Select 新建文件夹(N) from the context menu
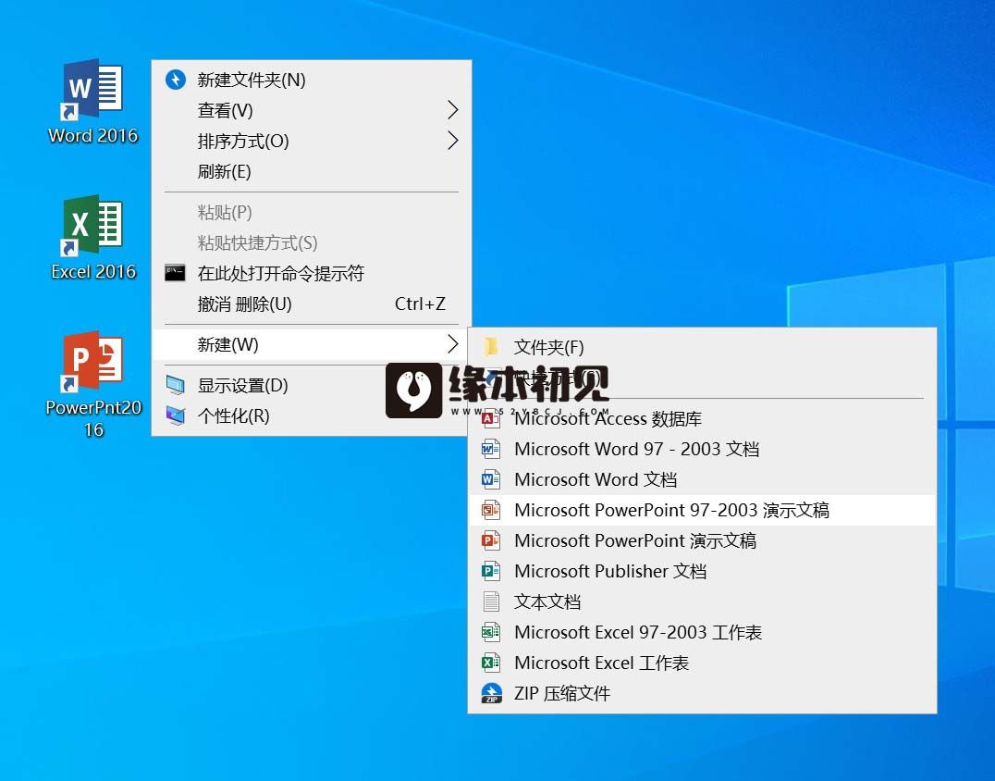The height and width of the screenshot is (781, 995). pyautogui.click(x=312, y=80)
